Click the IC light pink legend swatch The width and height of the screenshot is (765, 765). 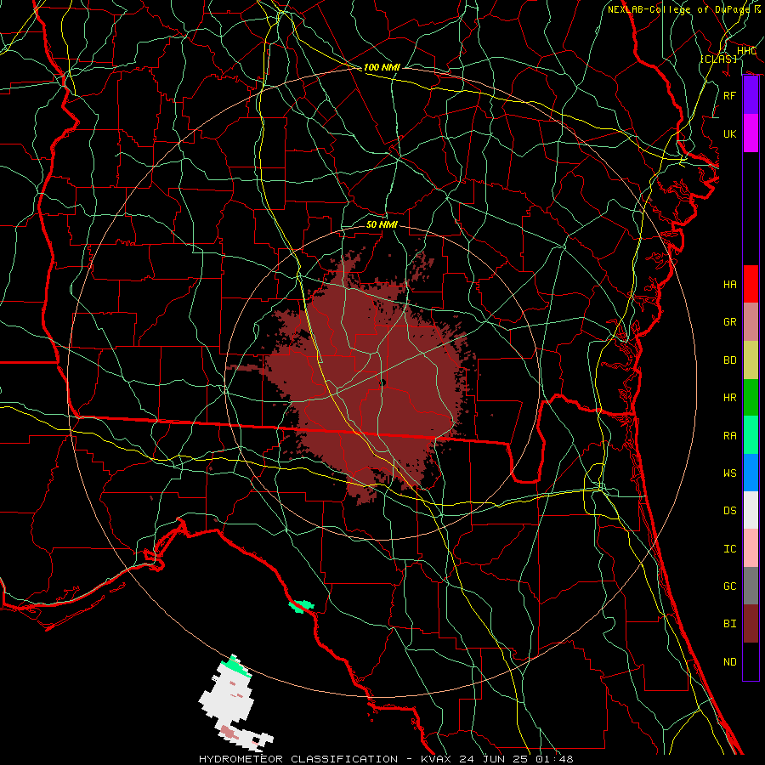click(751, 548)
